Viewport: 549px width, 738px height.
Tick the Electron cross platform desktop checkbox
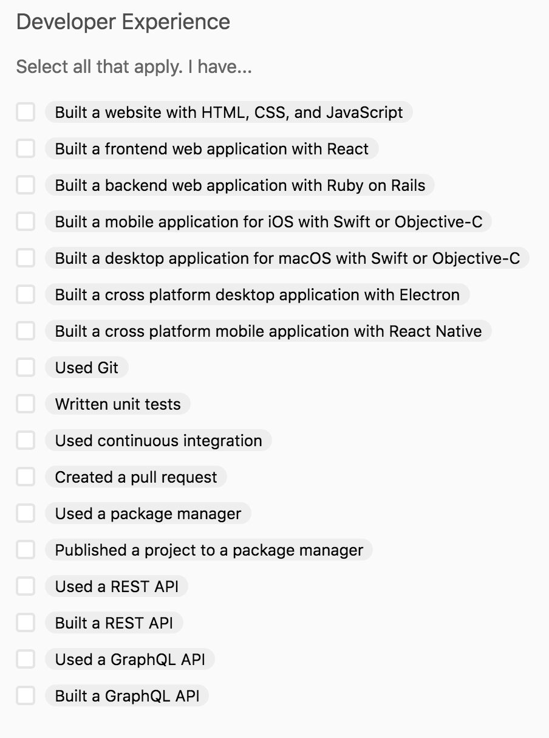click(26, 295)
